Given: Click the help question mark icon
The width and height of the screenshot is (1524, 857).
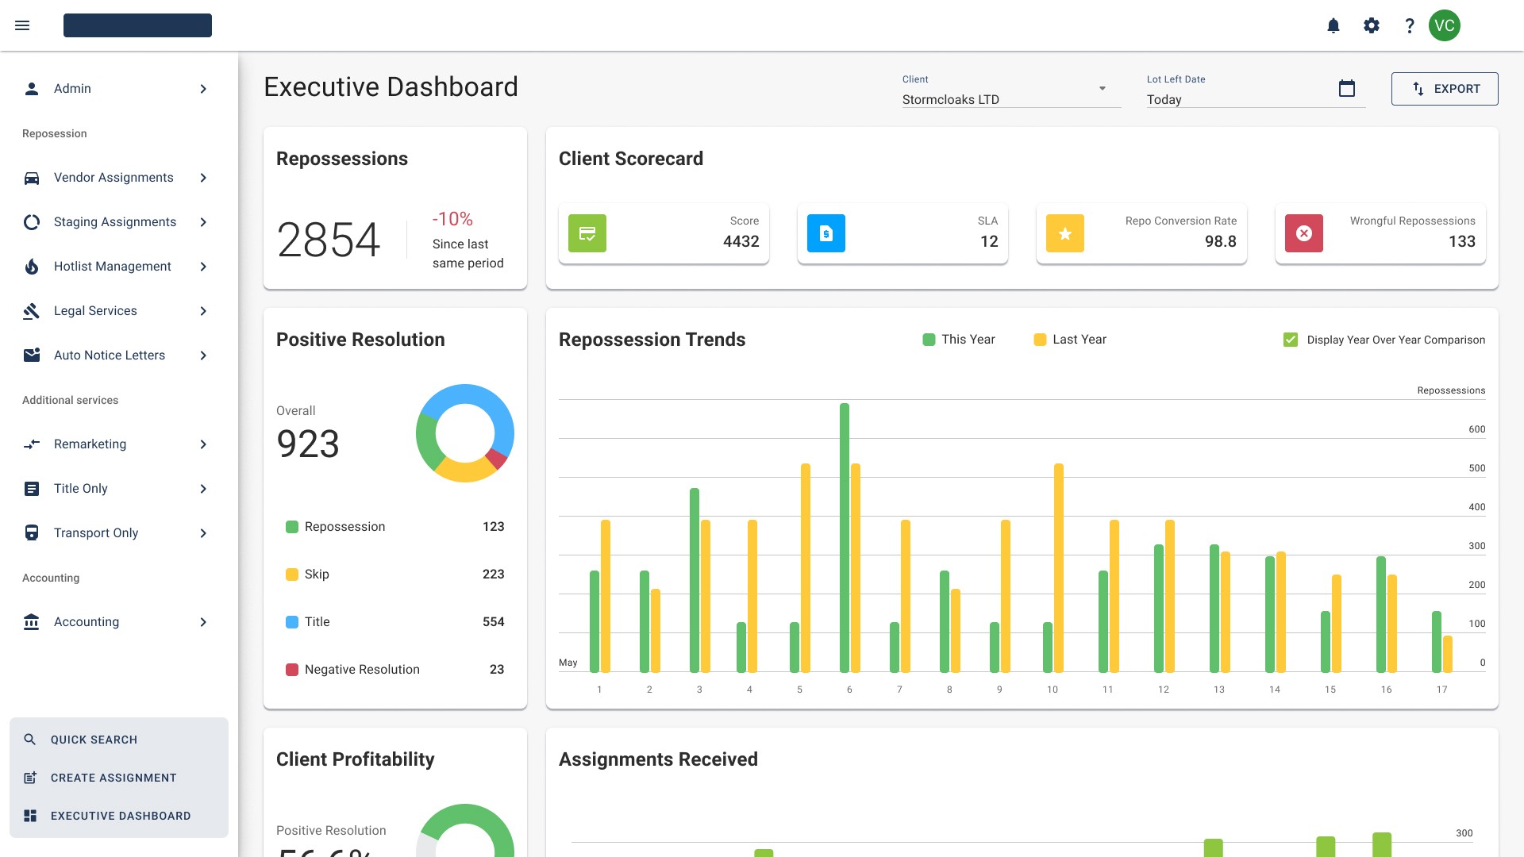Looking at the screenshot, I should [1410, 25].
